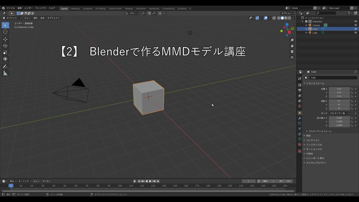Expand the モーションパス panel

[314, 149]
